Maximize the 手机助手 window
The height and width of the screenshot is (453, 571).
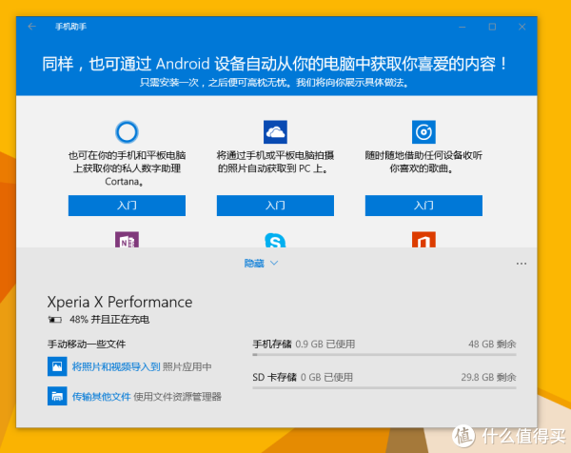click(x=492, y=27)
